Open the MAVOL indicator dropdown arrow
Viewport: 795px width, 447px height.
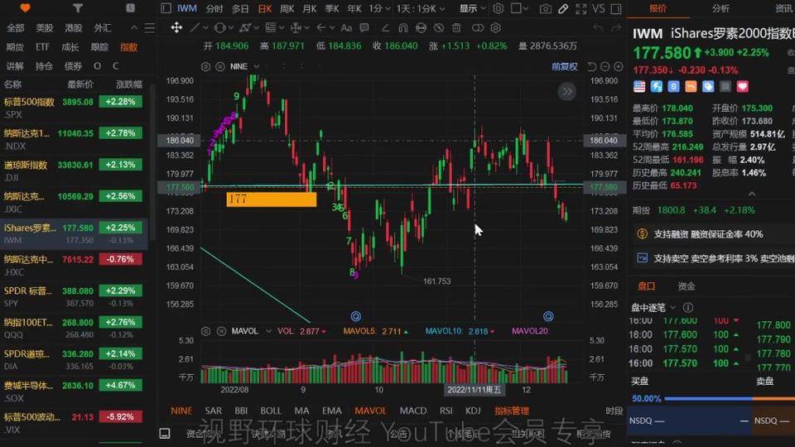tap(268, 331)
